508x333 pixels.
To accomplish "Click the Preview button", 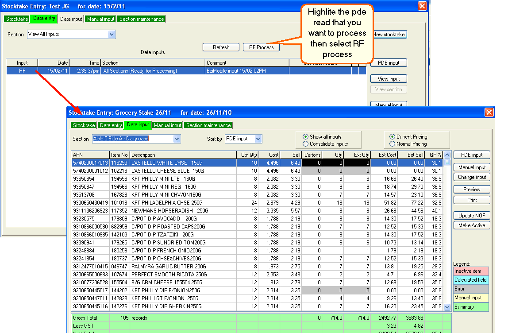I will pyautogui.click(x=472, y=190).
